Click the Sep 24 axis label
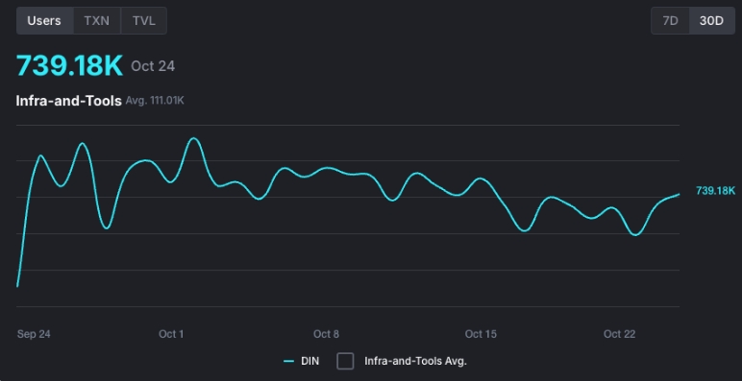 click(x=34, y=334)
